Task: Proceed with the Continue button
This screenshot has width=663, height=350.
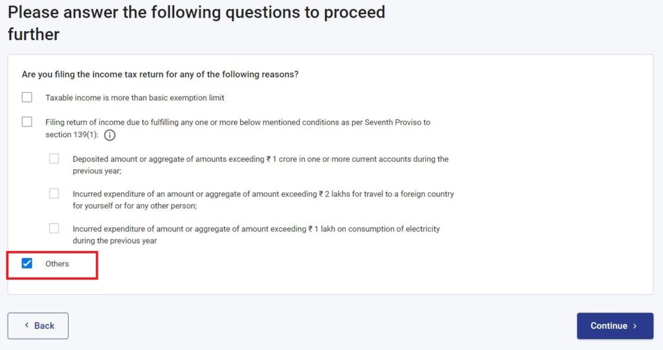Action: [x=615, y=326]
